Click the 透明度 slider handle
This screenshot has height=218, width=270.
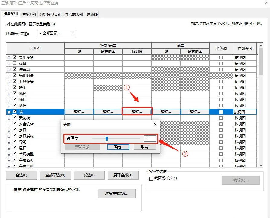click(107, 139)
